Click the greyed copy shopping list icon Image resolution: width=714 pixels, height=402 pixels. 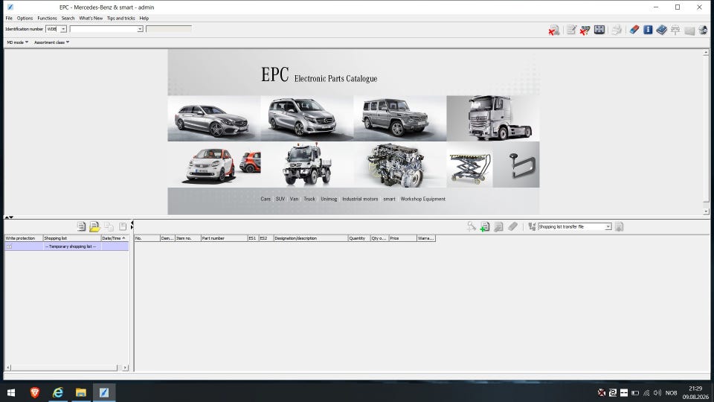click(109, 226)
